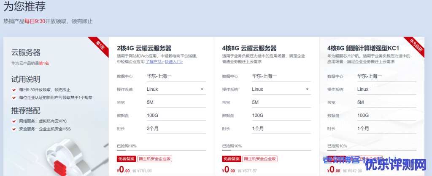Viewport: 432px width, 176px height.
Task: Open the 了解产品 link
Action: (x=154, y=61)
